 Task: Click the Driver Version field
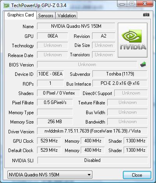pyautogui.click(x=92, y=131)
